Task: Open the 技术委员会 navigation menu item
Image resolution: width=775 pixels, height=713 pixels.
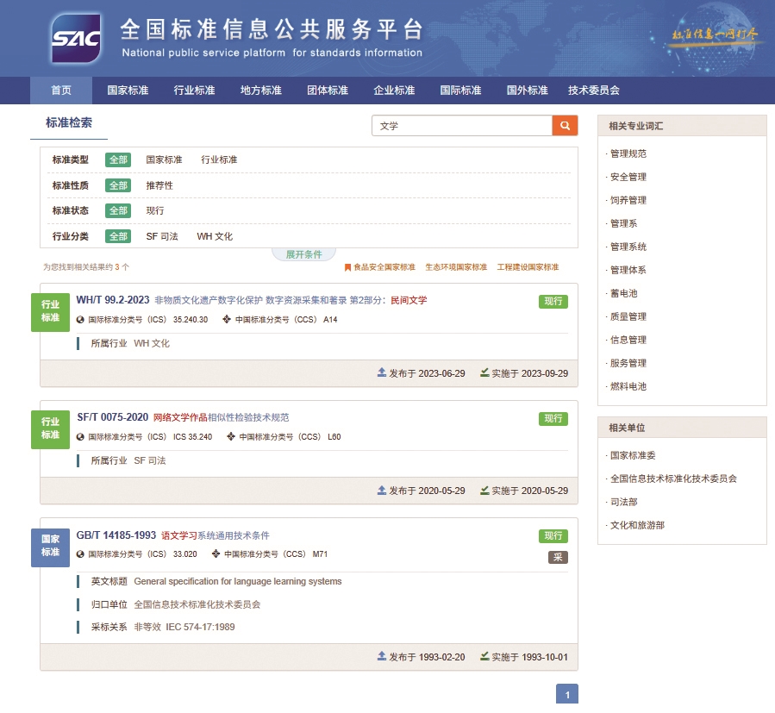Action: 594,91
